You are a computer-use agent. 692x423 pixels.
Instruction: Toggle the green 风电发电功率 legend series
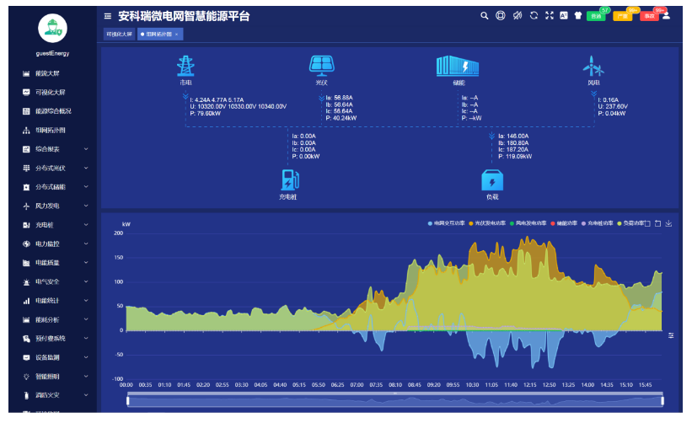(528, 223)
